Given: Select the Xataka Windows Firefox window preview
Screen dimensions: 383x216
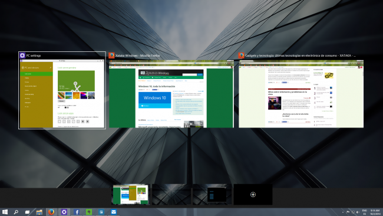Looking at the screenshot, I should (171, 94).
